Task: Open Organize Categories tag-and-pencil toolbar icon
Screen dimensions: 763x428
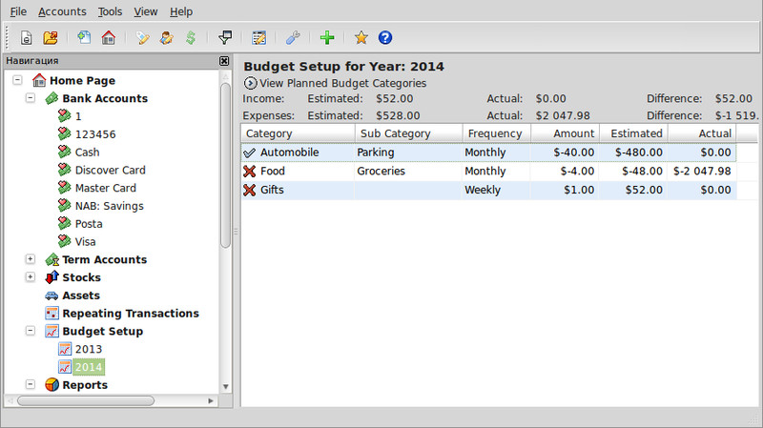Action: click(x=142, y=37)
